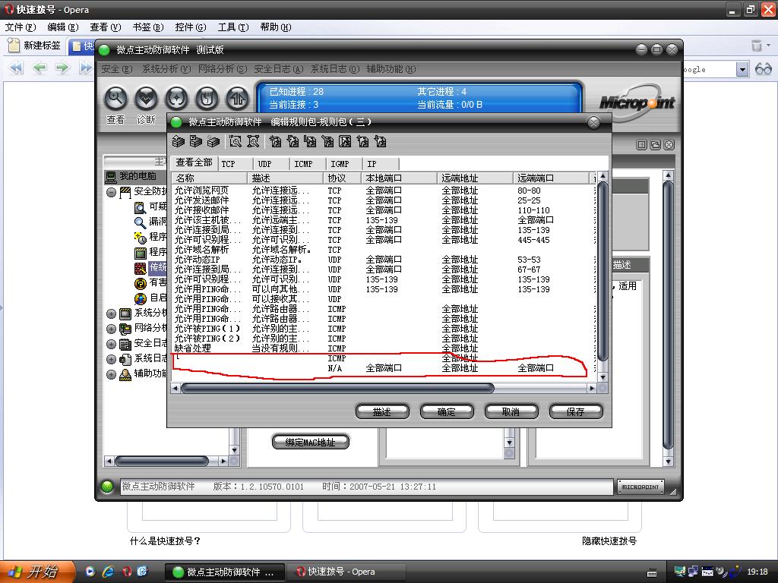Viewport: 778px width, 583px height.
Task: Click the 诊断 heartbeat button in Micropoint toolbar
Action: [x=146, y=98]
